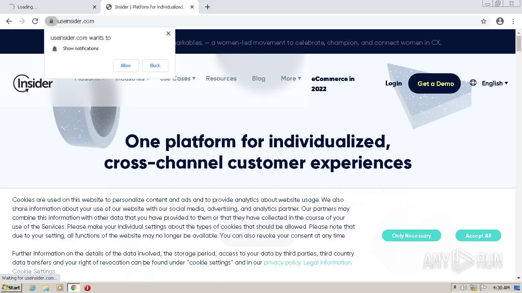Block notifications from useinsider.com

(155, 66)
